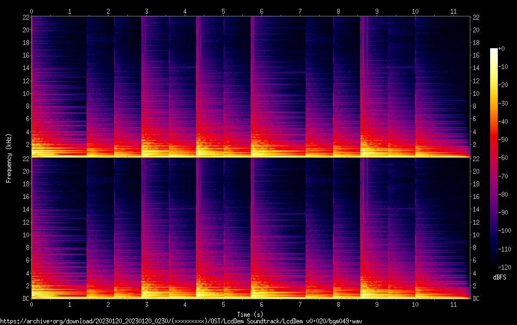Select the 5 second mark on the top time axis
The image size is (517, 325).
pos(223,11)
